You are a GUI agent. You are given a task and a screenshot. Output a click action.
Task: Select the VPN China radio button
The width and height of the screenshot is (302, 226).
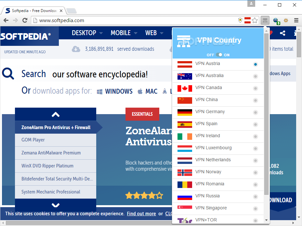[x=256, y=100]
